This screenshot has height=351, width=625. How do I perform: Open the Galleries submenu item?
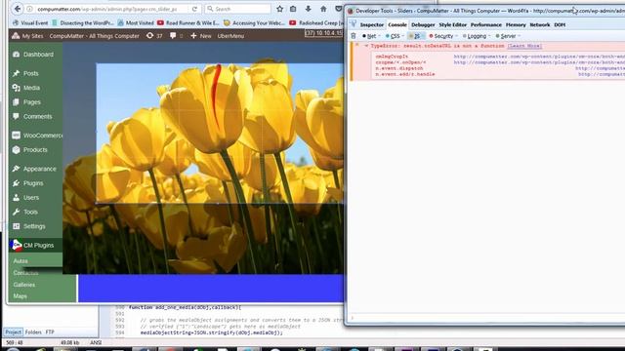[23, 285]
